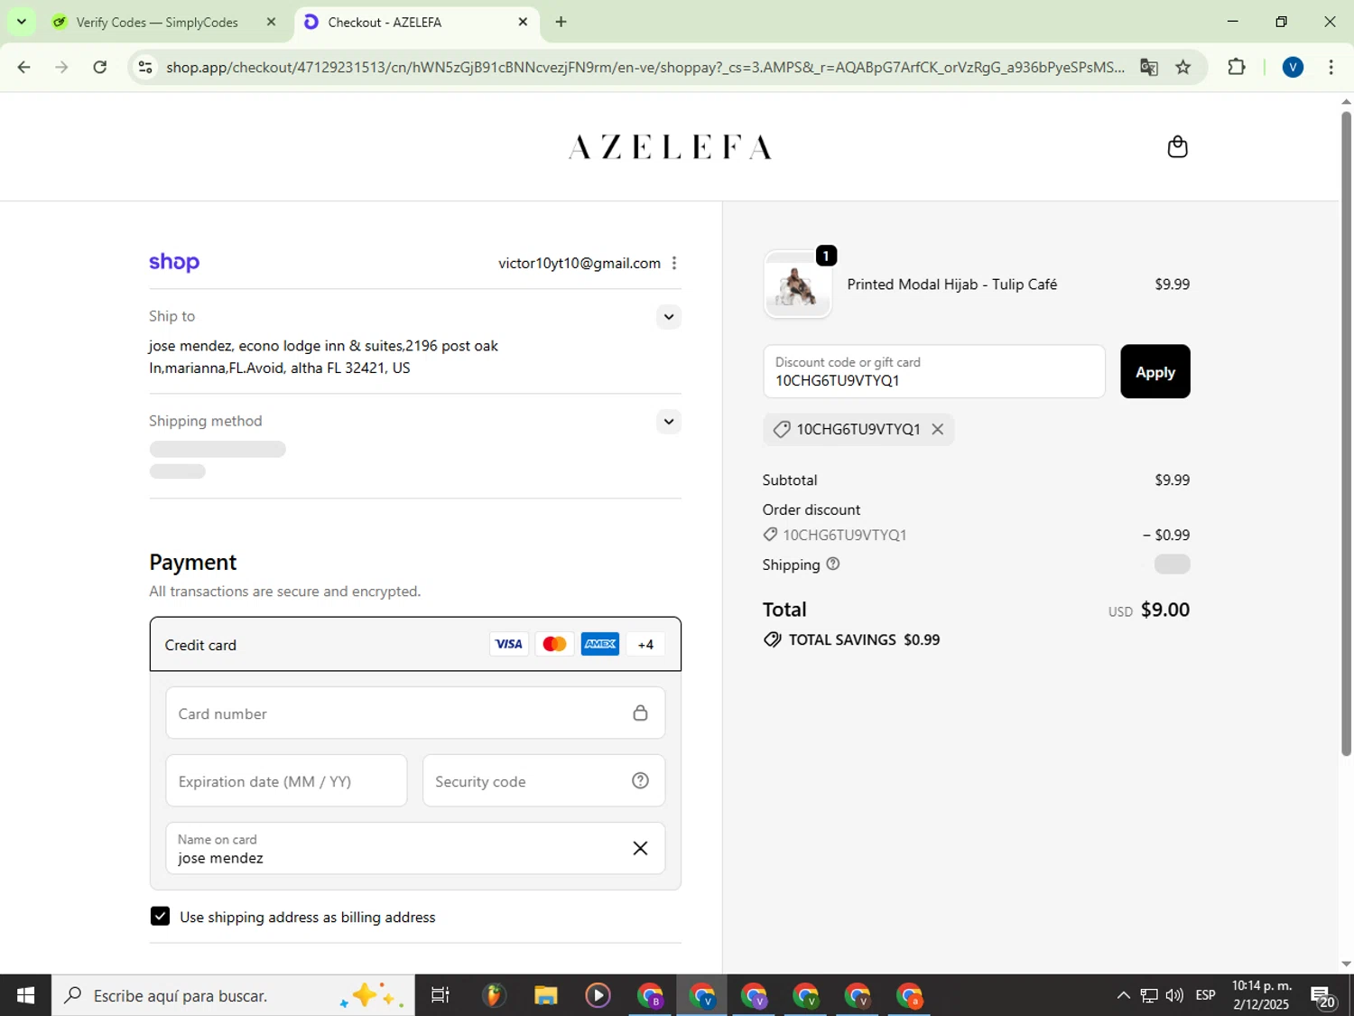Open the Windows Start menu

[25, 995]
